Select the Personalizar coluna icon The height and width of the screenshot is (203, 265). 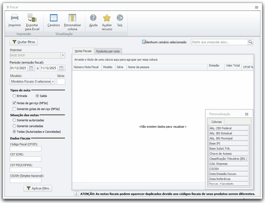click(72, 18)
